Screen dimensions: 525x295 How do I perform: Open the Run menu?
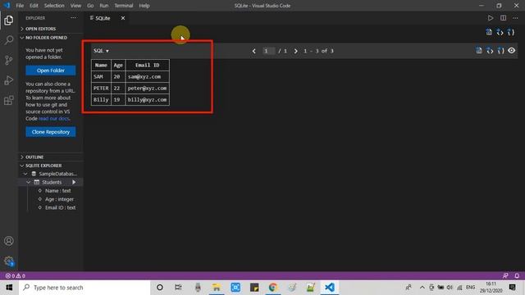click(x=104, y=6)
